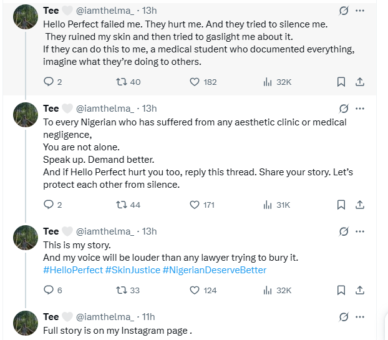The height and width of the screenshot is (340, 388).
Task: Open the #HelloPerfect hashtag
Action: (x=73, y=270)
